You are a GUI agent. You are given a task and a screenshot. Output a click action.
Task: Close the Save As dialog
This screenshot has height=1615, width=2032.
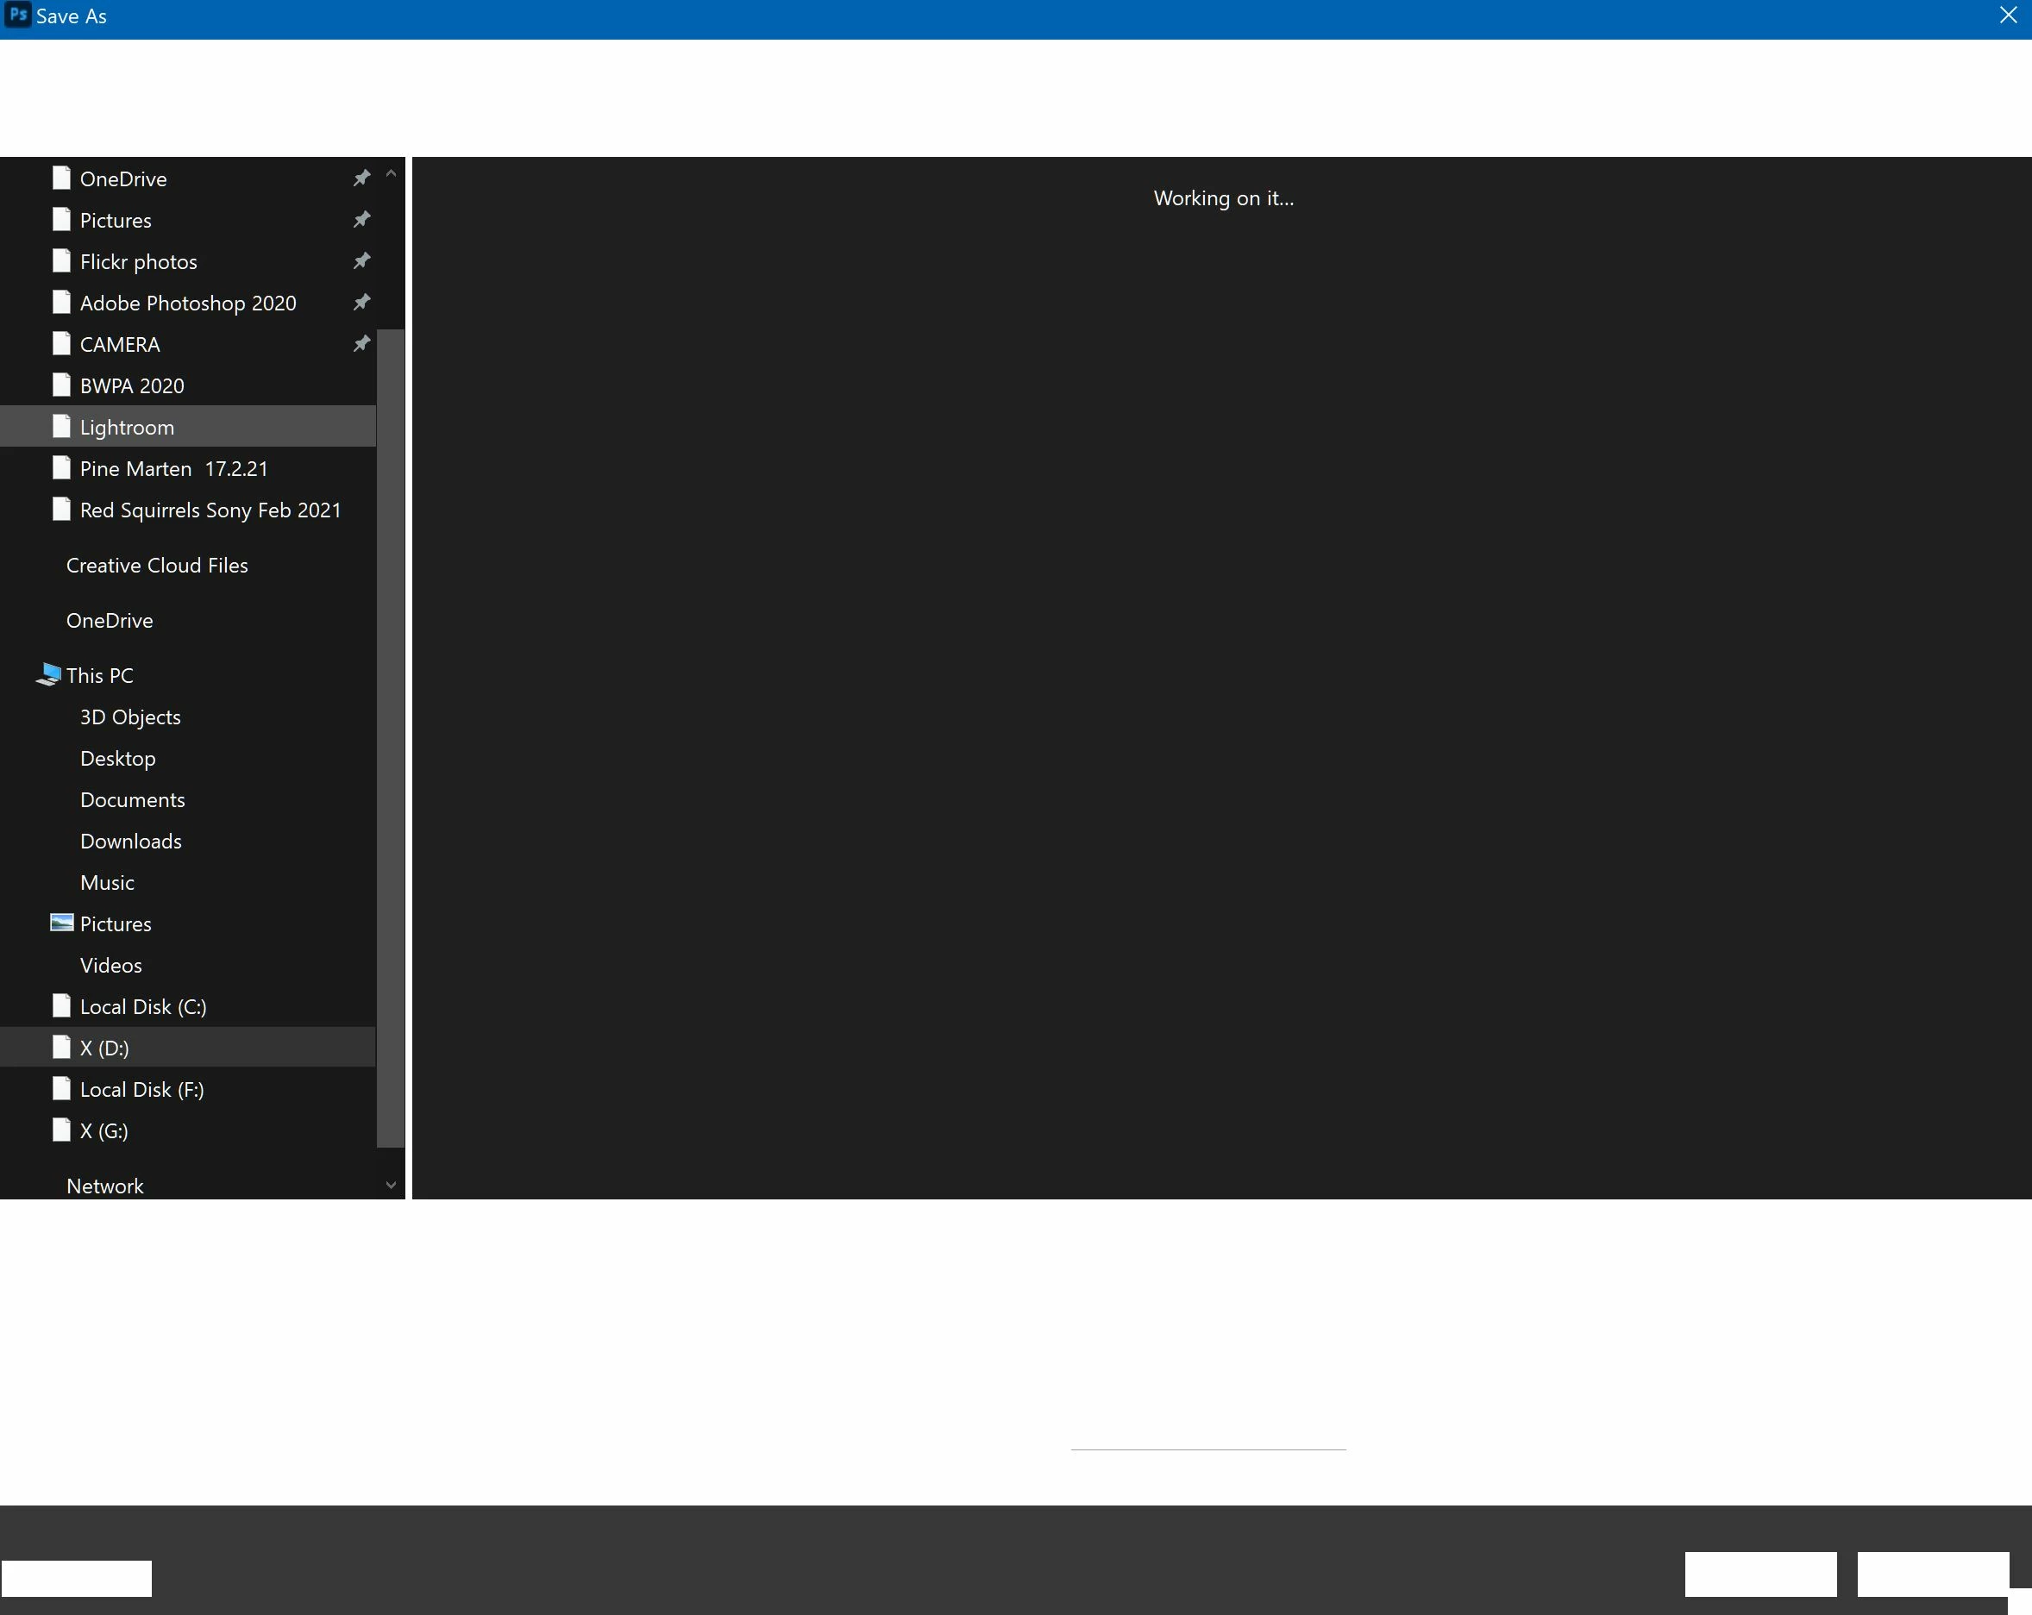(2008, 15)
